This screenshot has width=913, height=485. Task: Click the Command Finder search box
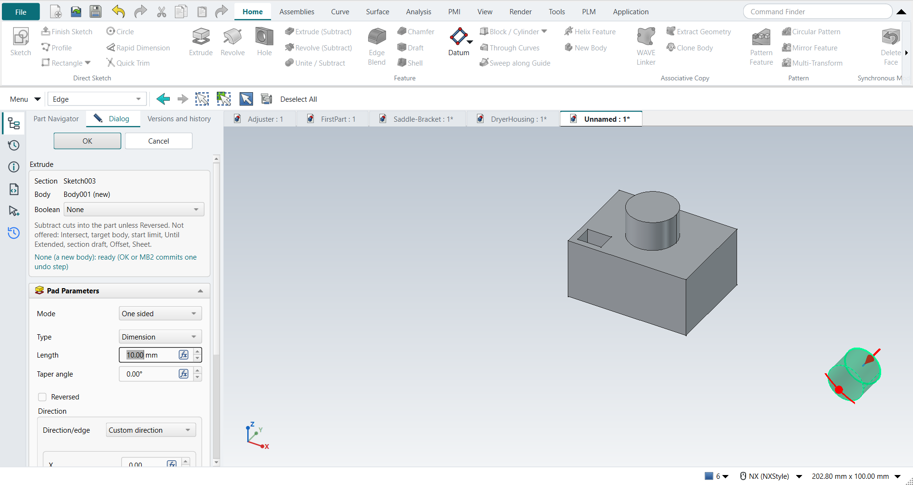click(x=817, y=11)
